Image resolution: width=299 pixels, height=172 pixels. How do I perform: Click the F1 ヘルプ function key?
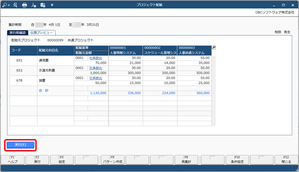click(13, 160)
